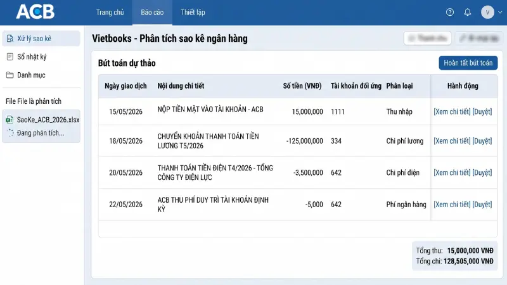
Task: Click ACB THU PHÍ DUY TRÌ description
Action: pyautogui.click(x=213, y=205)
